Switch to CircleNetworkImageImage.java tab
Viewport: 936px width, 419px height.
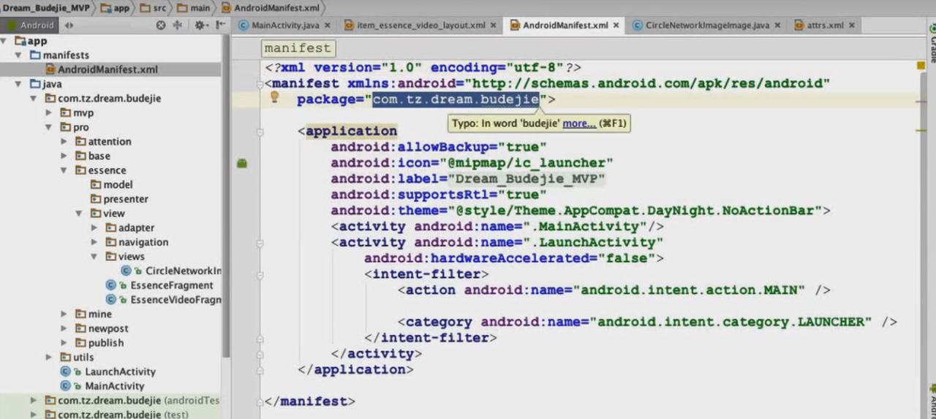(706, 25)
